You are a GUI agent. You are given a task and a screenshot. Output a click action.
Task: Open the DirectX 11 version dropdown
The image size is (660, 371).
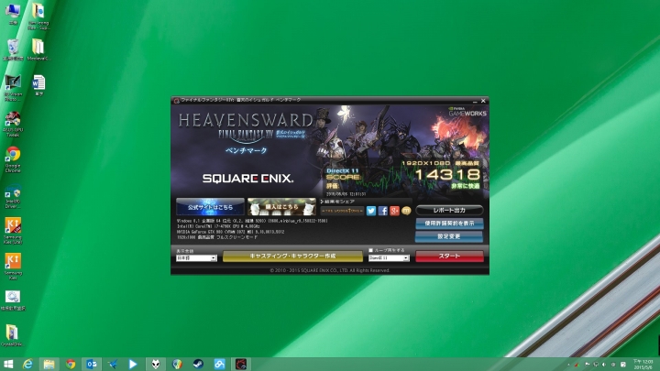389,257
